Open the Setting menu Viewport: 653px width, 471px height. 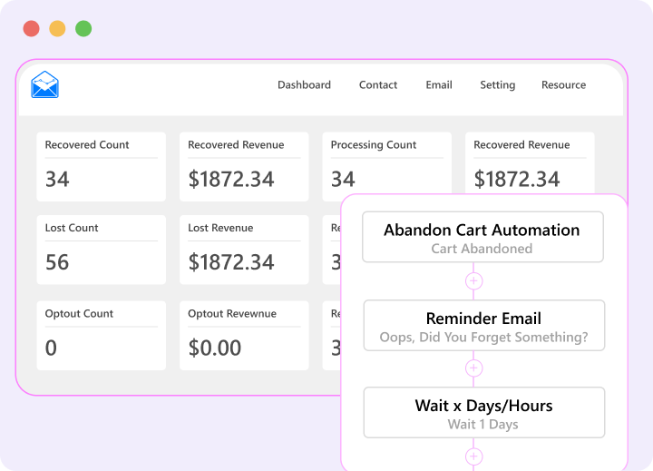(498, 85)
